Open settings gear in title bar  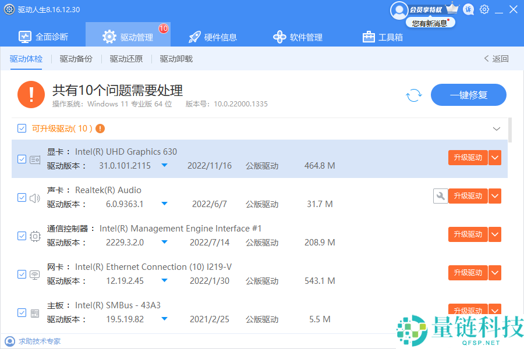click(x=484, y=9)
